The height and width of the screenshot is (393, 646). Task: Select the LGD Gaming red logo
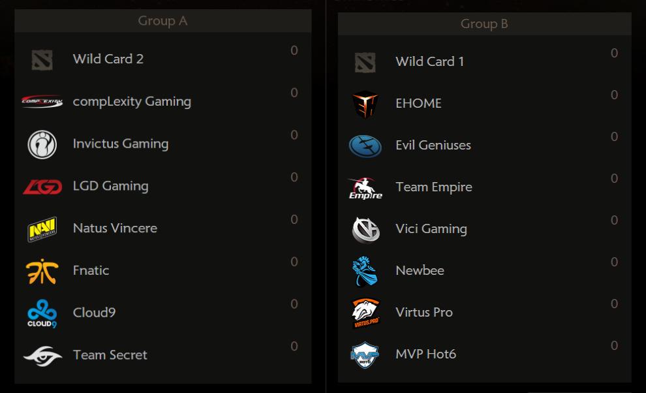point(42,187)
